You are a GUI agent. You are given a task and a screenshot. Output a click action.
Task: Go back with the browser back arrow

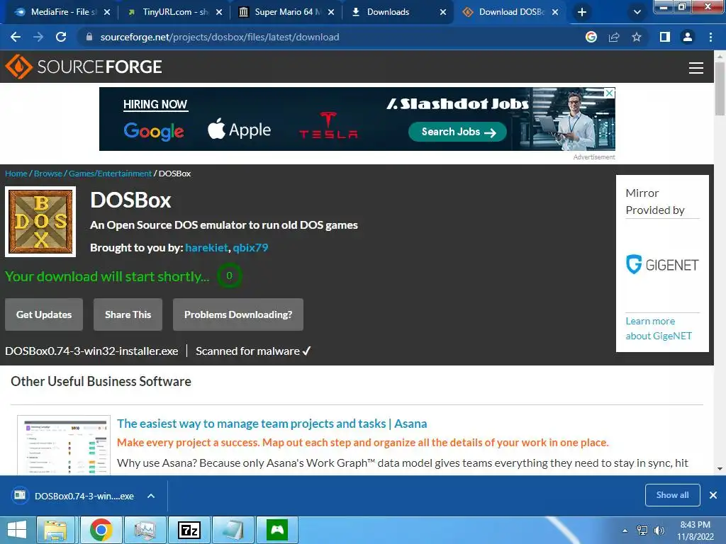[16, 37]
